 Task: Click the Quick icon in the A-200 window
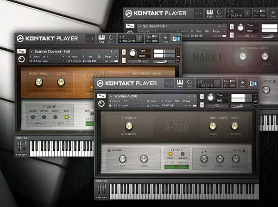pos(189,83)
